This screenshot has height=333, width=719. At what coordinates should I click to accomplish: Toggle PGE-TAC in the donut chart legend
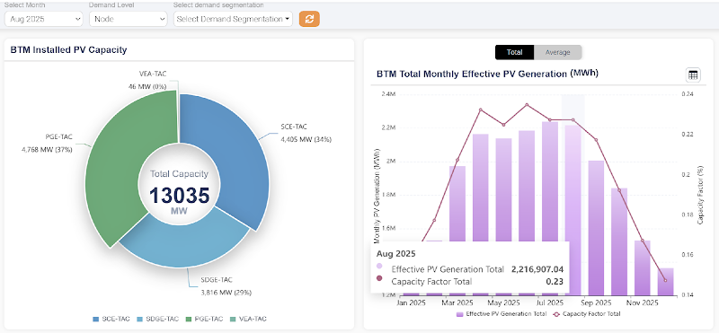pyautogui.click(x=204, y=319)
